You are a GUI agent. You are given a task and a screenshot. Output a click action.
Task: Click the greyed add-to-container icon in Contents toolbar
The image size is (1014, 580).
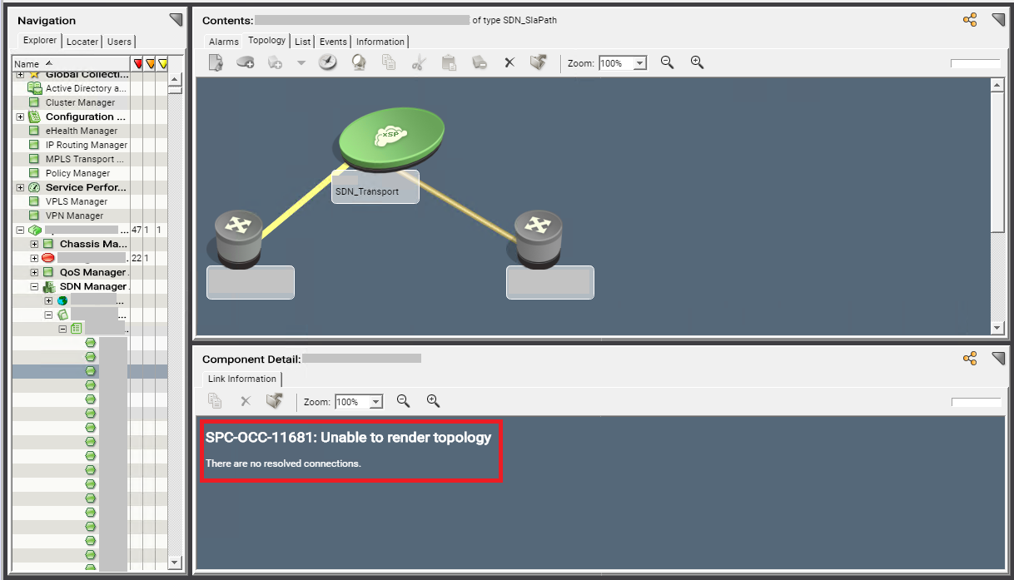[276, 62]
